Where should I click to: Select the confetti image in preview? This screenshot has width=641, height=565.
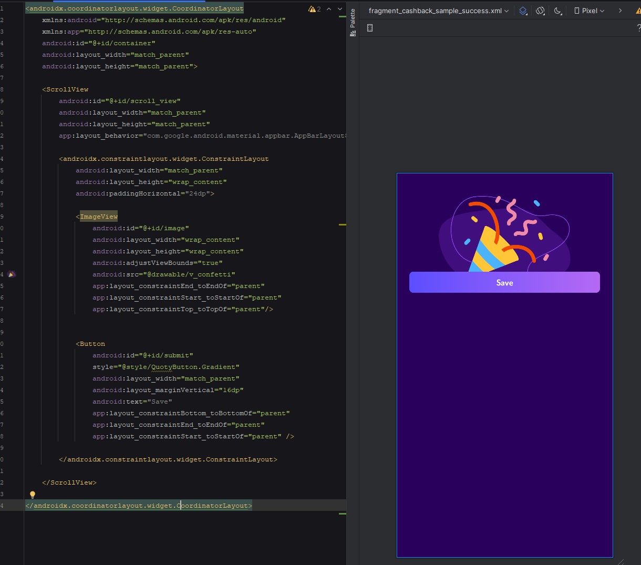pyautogui.click(x=503, y=234)
